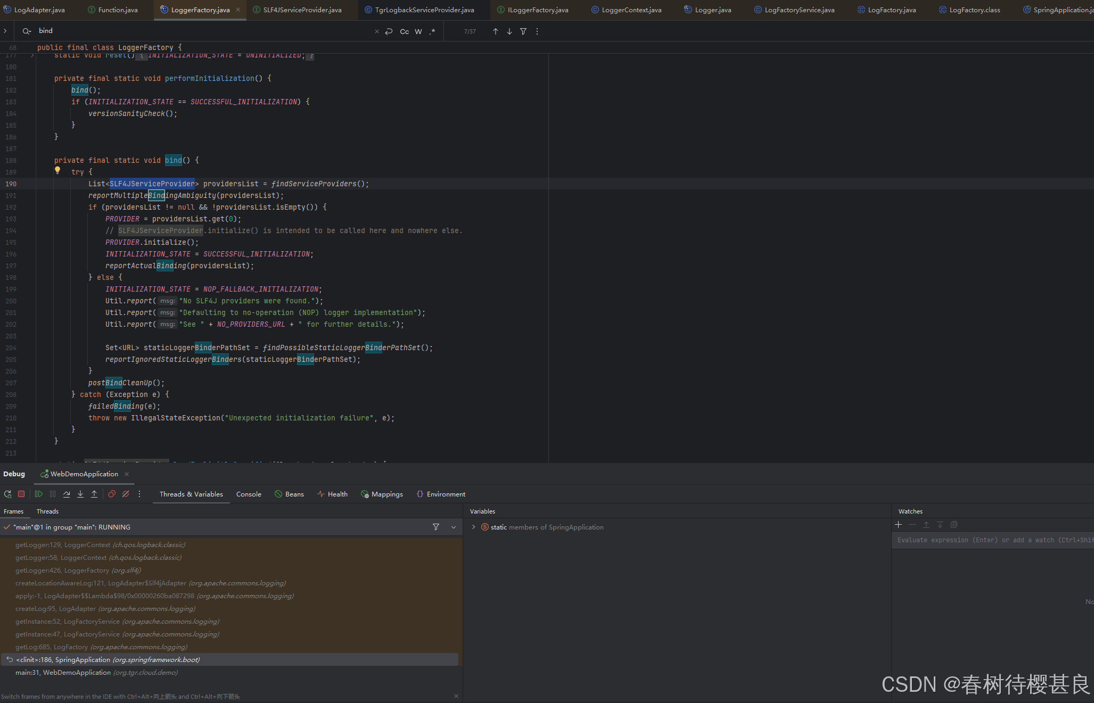This screenshot has width=1094, height=703.
Task: Open more debugger actions menu
Action: click(139, 494)
